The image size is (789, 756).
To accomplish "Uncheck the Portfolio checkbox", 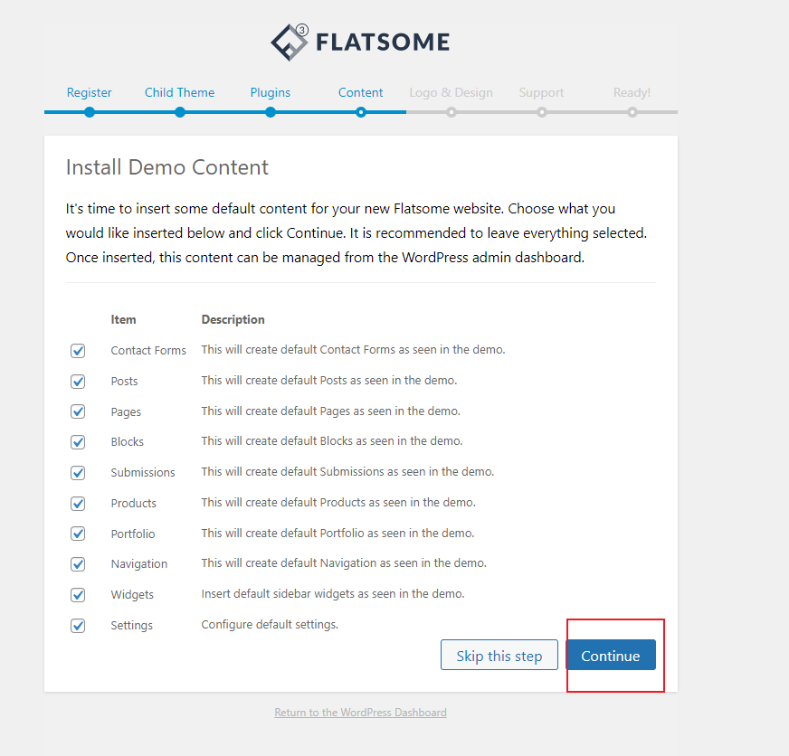I will click(x=78, y=534).
